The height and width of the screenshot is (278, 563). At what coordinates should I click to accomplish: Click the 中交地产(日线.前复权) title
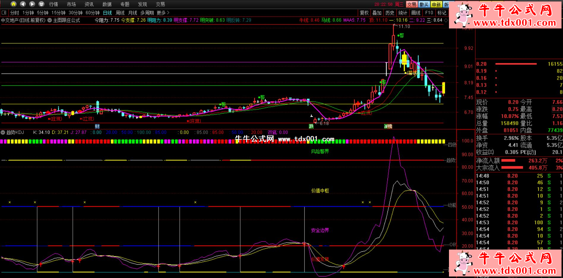coord(23,20)
